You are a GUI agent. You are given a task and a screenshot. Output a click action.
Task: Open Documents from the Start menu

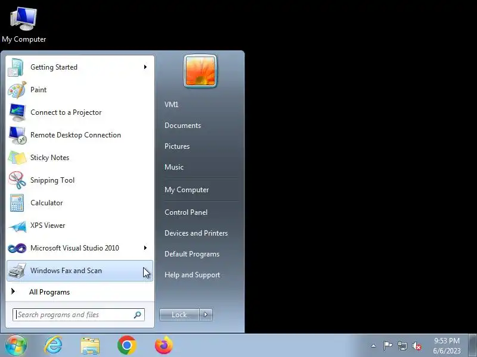pos(182,126)
